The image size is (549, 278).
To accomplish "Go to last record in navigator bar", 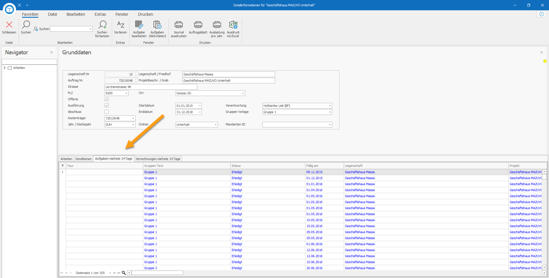I will coord(119,273).
